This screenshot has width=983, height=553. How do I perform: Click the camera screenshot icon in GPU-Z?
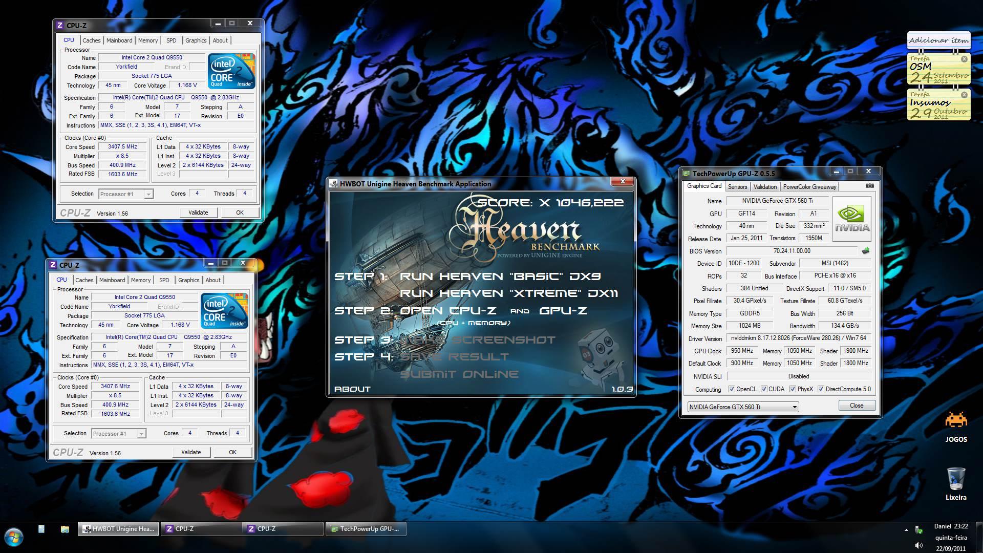click(x=869, y=186)
